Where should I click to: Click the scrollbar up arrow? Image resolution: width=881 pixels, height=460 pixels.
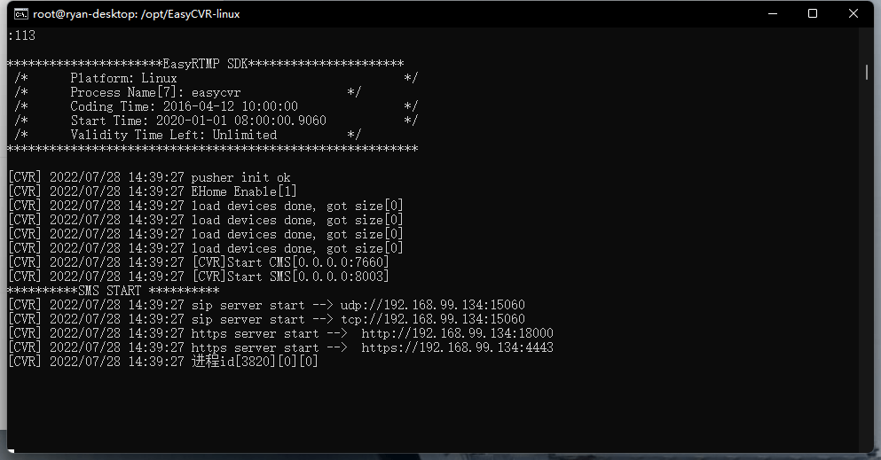pos(867,37)
